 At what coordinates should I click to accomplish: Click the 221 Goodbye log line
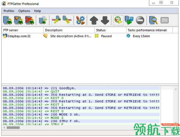81,88
